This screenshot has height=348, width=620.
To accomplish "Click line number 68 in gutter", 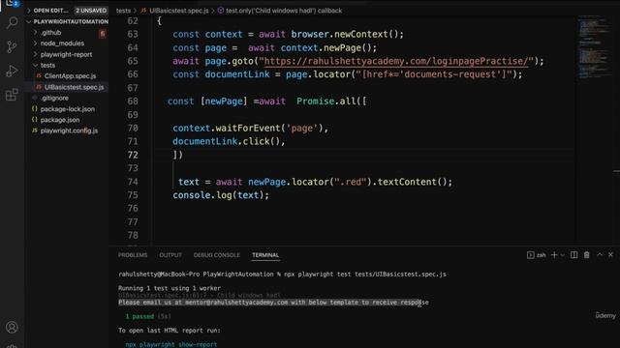I will point(133,101).
